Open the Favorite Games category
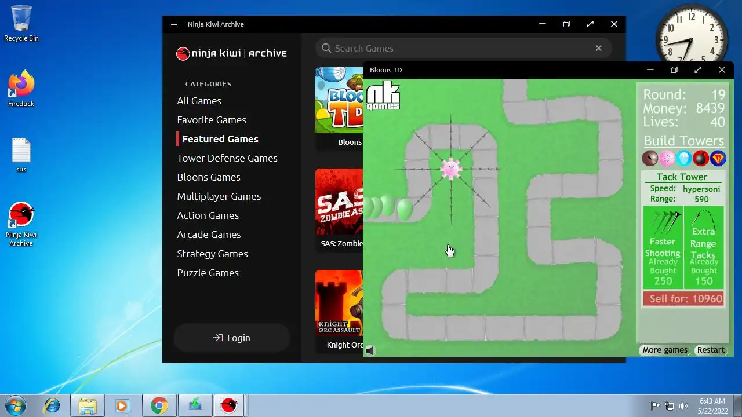This screenshot has width=742, height=417. (x=212, y=120)
